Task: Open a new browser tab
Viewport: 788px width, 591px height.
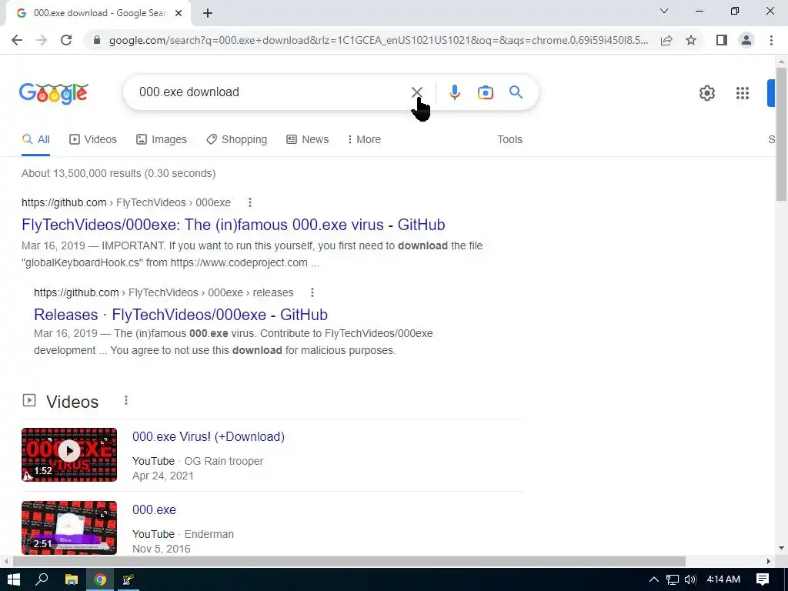Action: (x=208, y=13)
